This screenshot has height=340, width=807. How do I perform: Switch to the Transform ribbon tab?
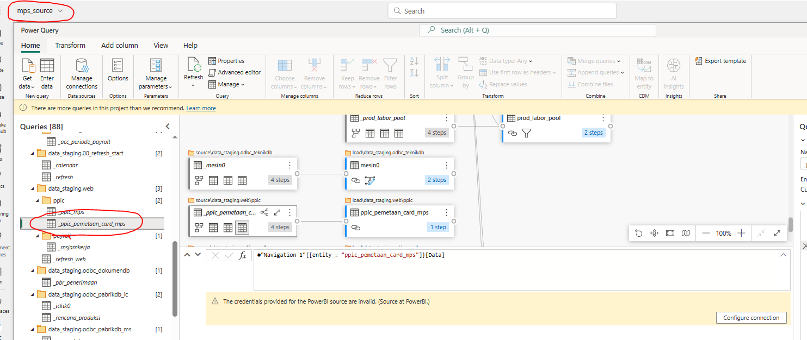(x=70, y=46)
